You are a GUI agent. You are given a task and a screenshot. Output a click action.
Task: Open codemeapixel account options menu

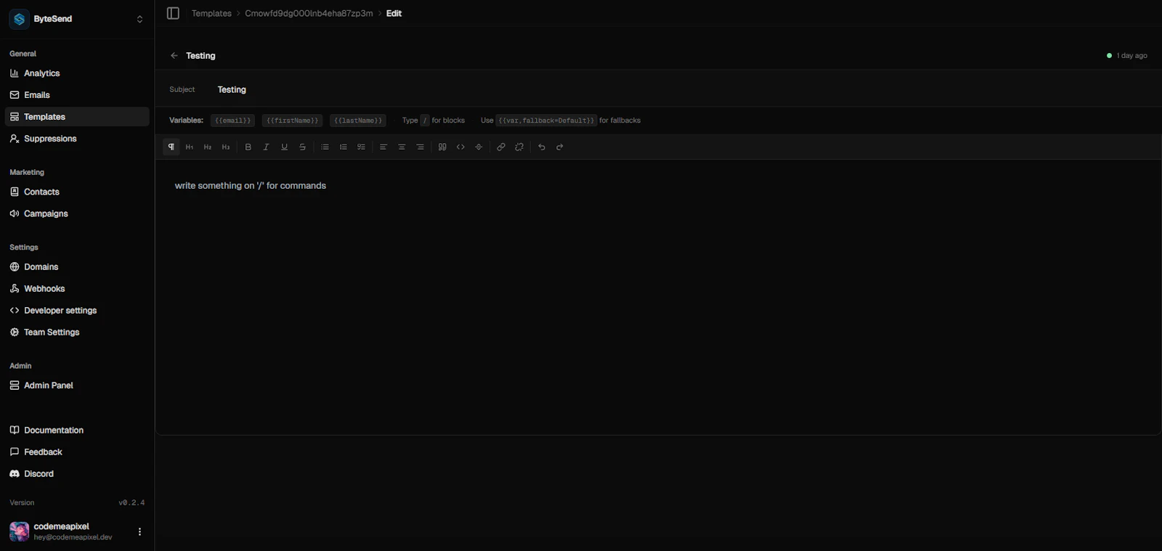(139, 531)
